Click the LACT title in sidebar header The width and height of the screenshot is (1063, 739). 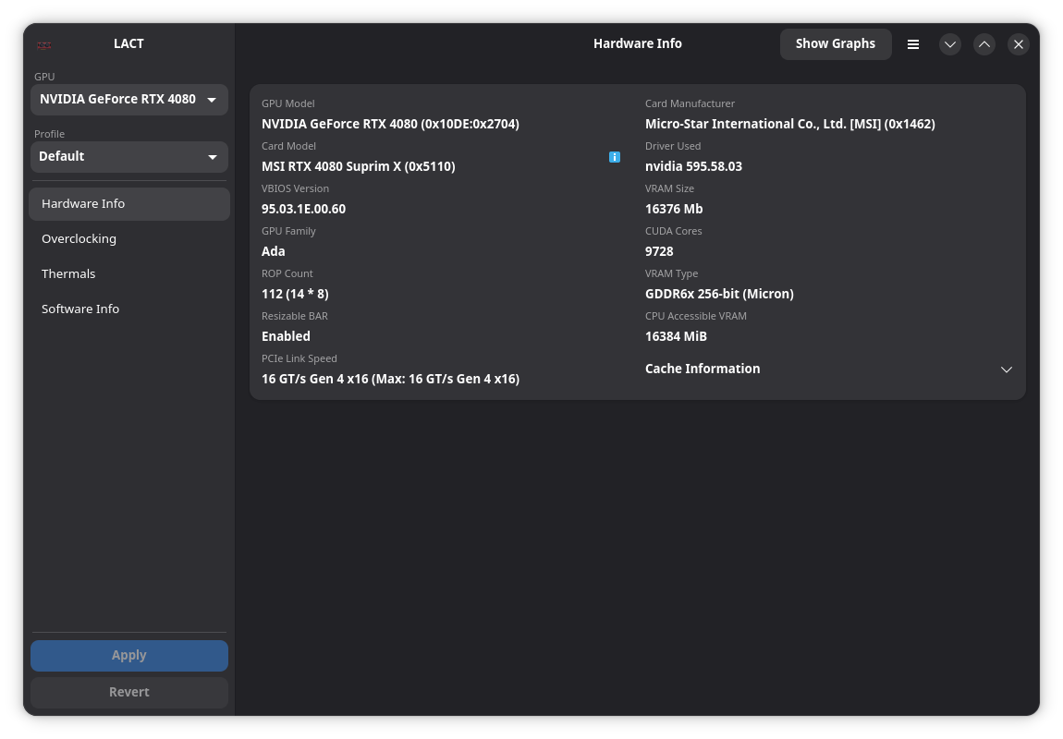coord(128,44)
